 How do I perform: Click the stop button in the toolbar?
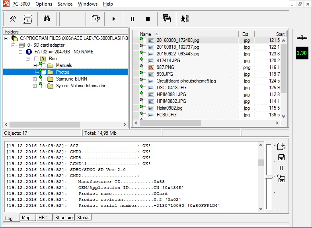pos(148,19)
